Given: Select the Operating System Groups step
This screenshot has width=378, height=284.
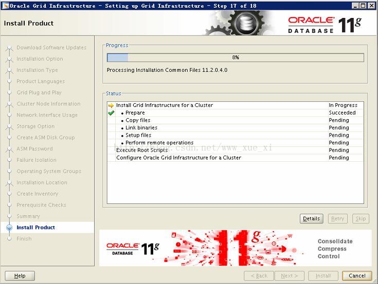Looking at the screenshot, I should pos(49,172).
